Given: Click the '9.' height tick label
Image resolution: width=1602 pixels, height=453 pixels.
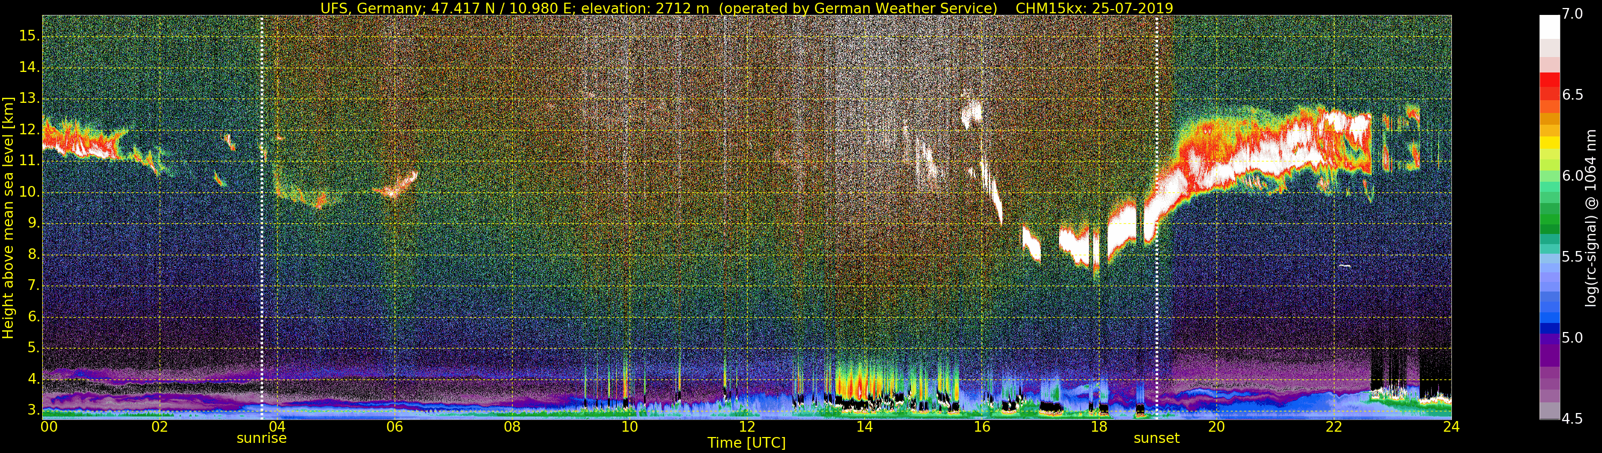Looking at the screenshot, I should click(33, 223).
